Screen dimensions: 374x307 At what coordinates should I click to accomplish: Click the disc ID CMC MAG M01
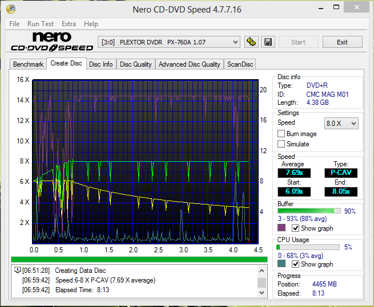point(327,95)
